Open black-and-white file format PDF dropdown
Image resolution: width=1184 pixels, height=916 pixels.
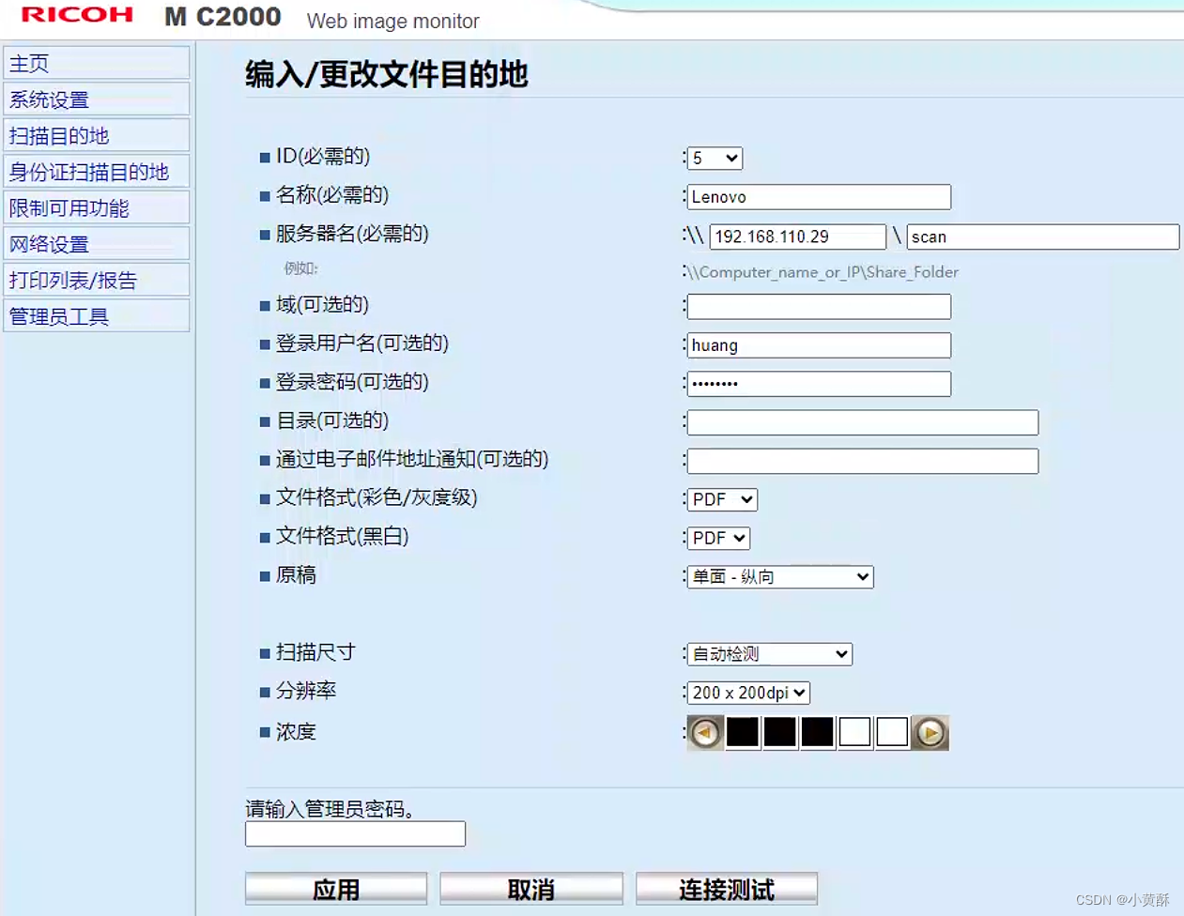(718, 538)
